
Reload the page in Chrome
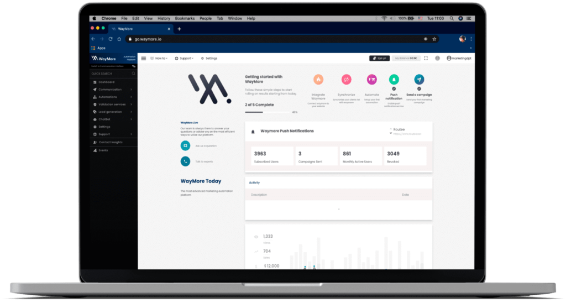111,39
